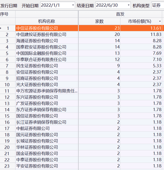The height and width of the screenshot is (170, 164).
Task: Click the 首发 group header
Action: point(120,14)
